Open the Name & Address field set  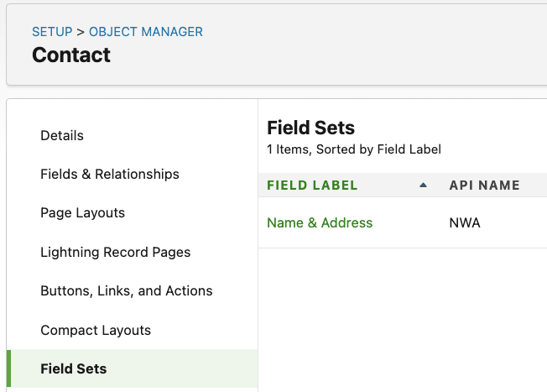tap(320, 222)
